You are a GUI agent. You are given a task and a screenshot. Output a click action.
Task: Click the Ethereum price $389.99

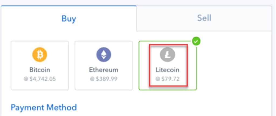tap(106, 79)
